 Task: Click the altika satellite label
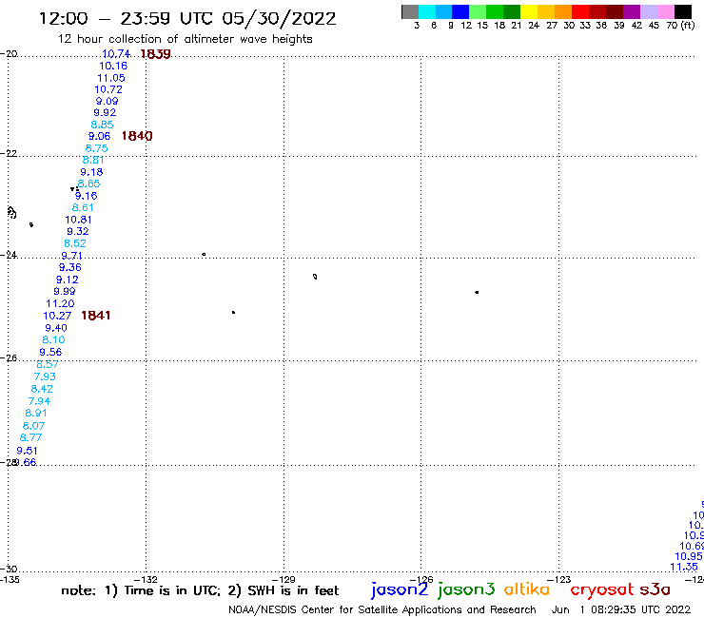pos(527,589)
